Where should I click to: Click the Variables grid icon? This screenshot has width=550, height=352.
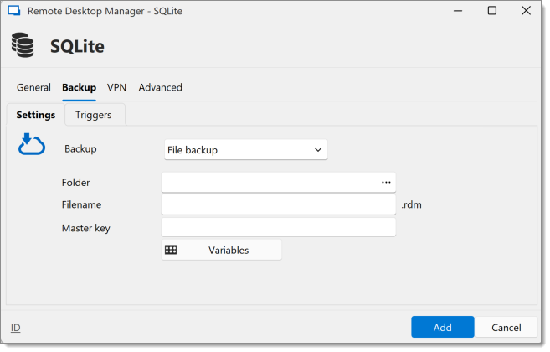coord(171,250)
